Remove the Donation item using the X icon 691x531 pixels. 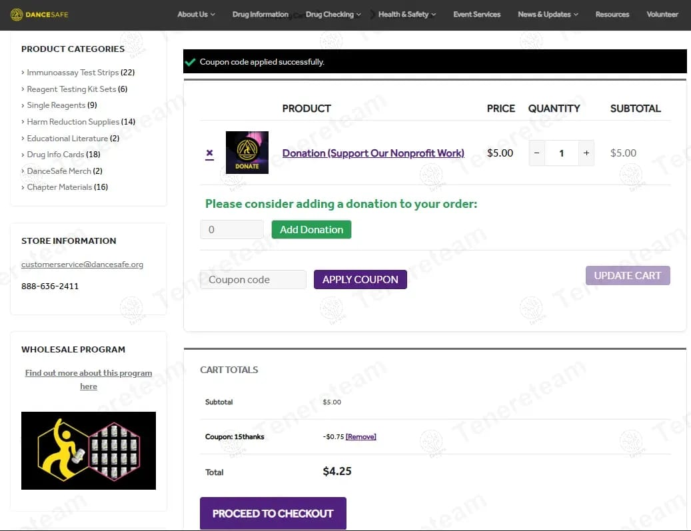pos(209,153)
